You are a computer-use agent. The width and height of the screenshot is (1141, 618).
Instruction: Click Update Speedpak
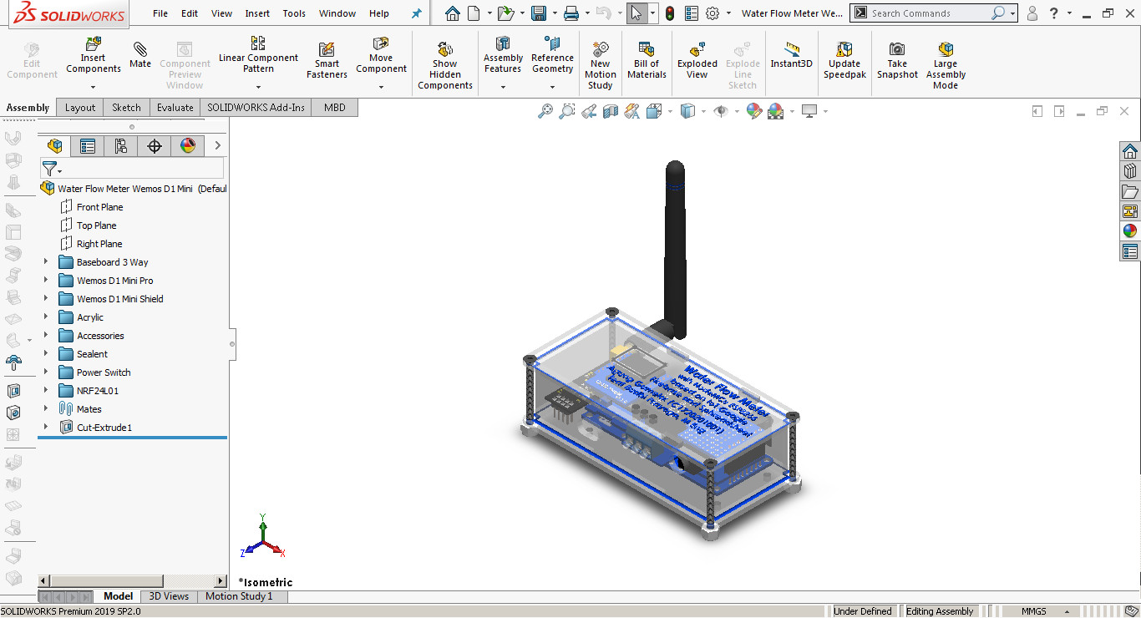844,60
